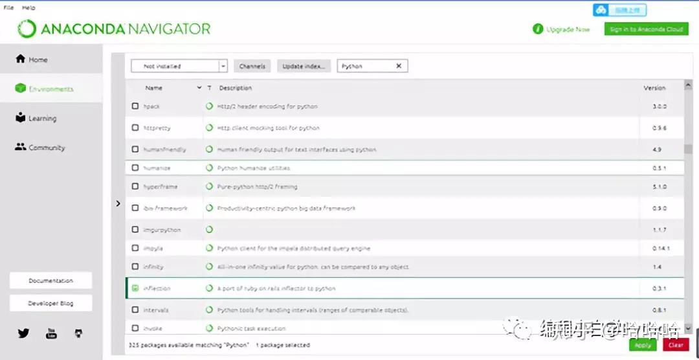
Task: Check the imgurpython package checkbox
Action: [135, 229]
